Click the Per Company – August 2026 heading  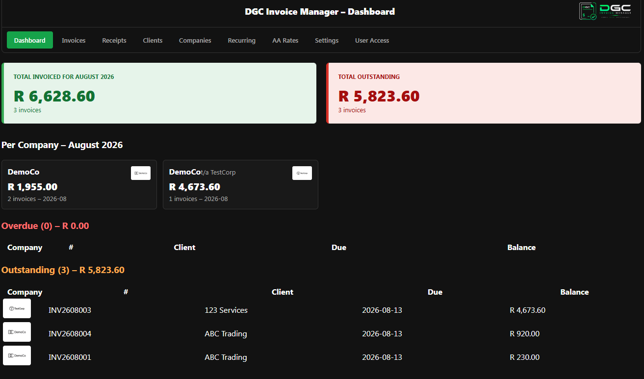pos(62,145)
